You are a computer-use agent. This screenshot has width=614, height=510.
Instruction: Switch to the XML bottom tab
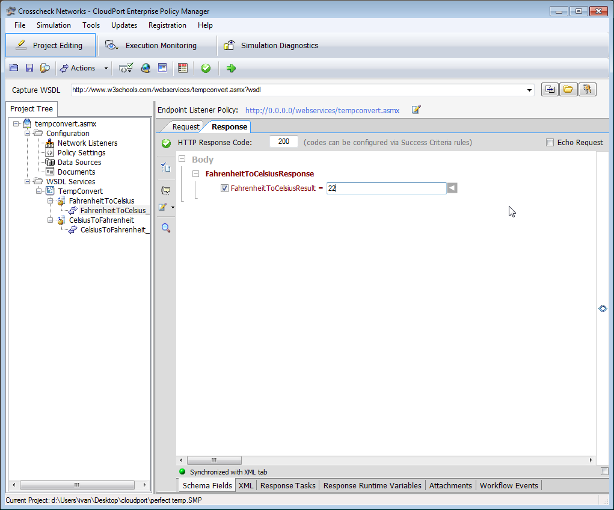click(246, 486)
